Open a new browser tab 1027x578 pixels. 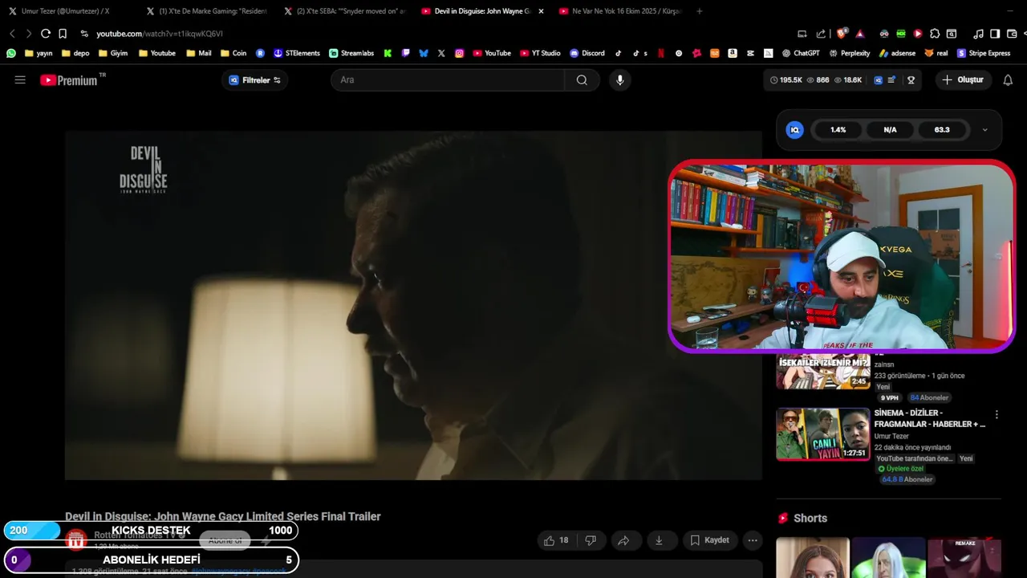coord(700,11)
